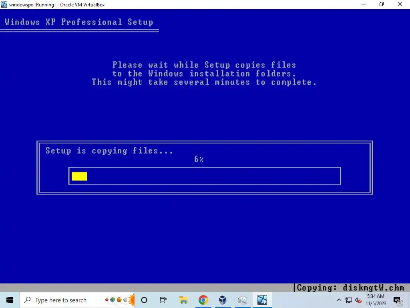Viewport: 410px width, 308px height.
Task: Open the network status tray icon
Action: [349, 300]
